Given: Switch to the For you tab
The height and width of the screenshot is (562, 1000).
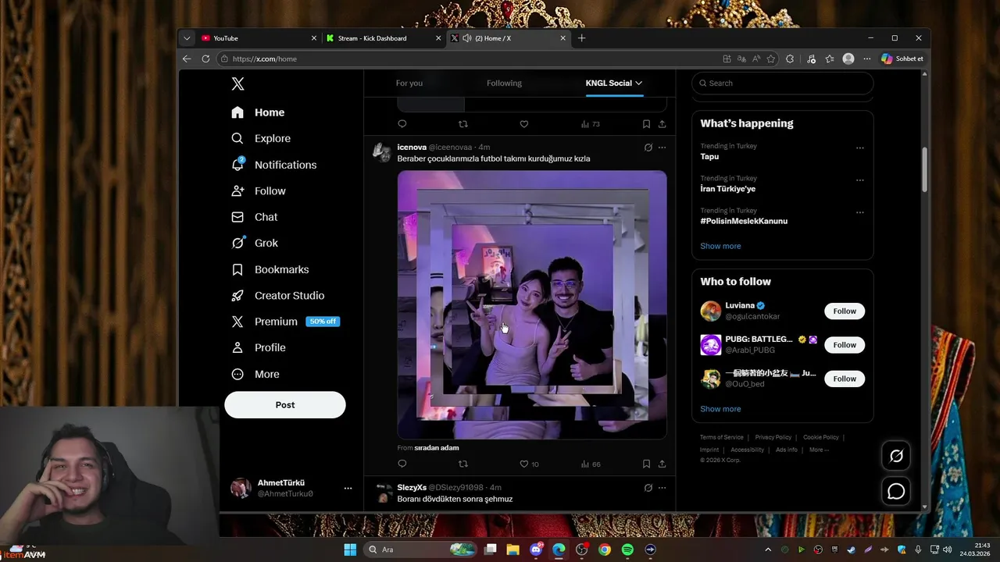Looking at the screenshot, I should coord(409,83).
